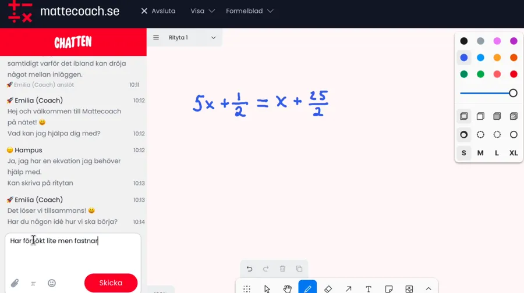This screenshot has width=524, height=293.
Task: Pick the dark blue color swatch
Action: [464, 58]
